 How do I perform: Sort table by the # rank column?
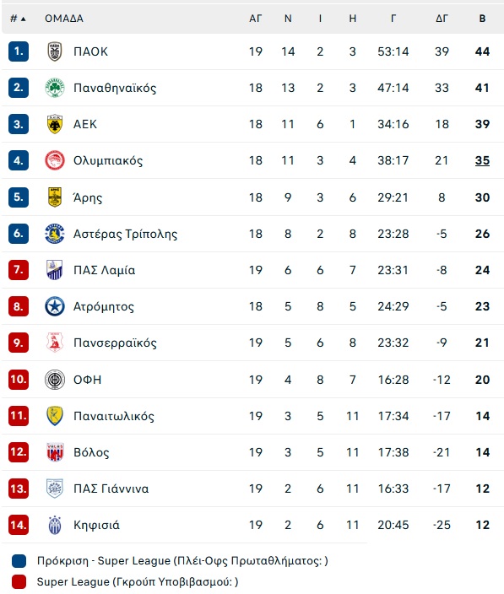click(x=18, y=19)
